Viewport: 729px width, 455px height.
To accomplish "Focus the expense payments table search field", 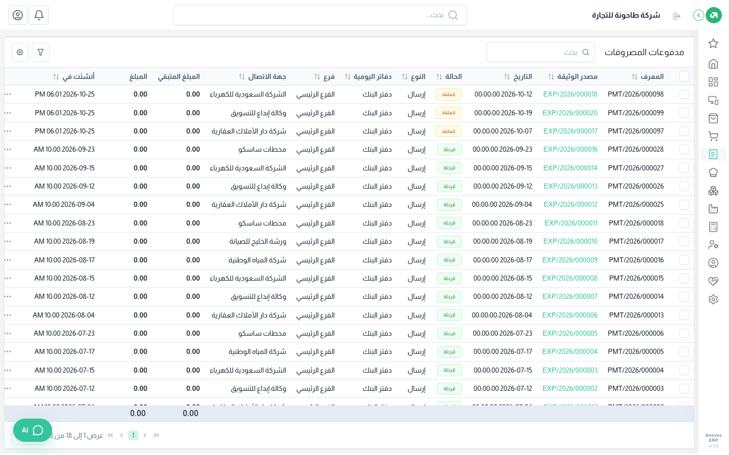I will [x=540, y=52].
